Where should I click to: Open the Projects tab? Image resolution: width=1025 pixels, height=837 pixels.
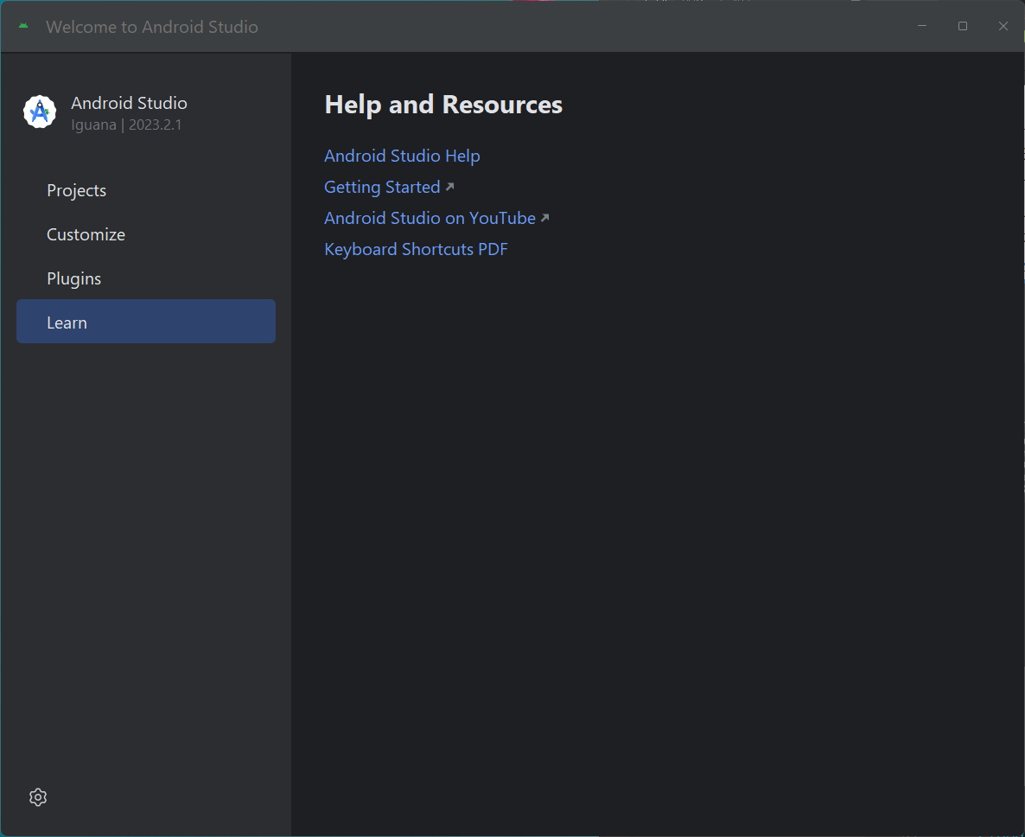(146, 190)
